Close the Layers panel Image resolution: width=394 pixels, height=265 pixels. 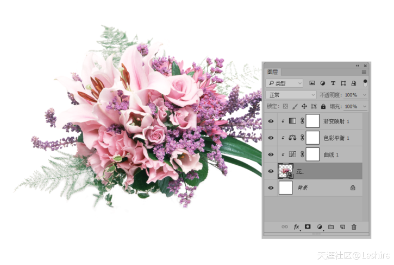(x=365, y=66)
